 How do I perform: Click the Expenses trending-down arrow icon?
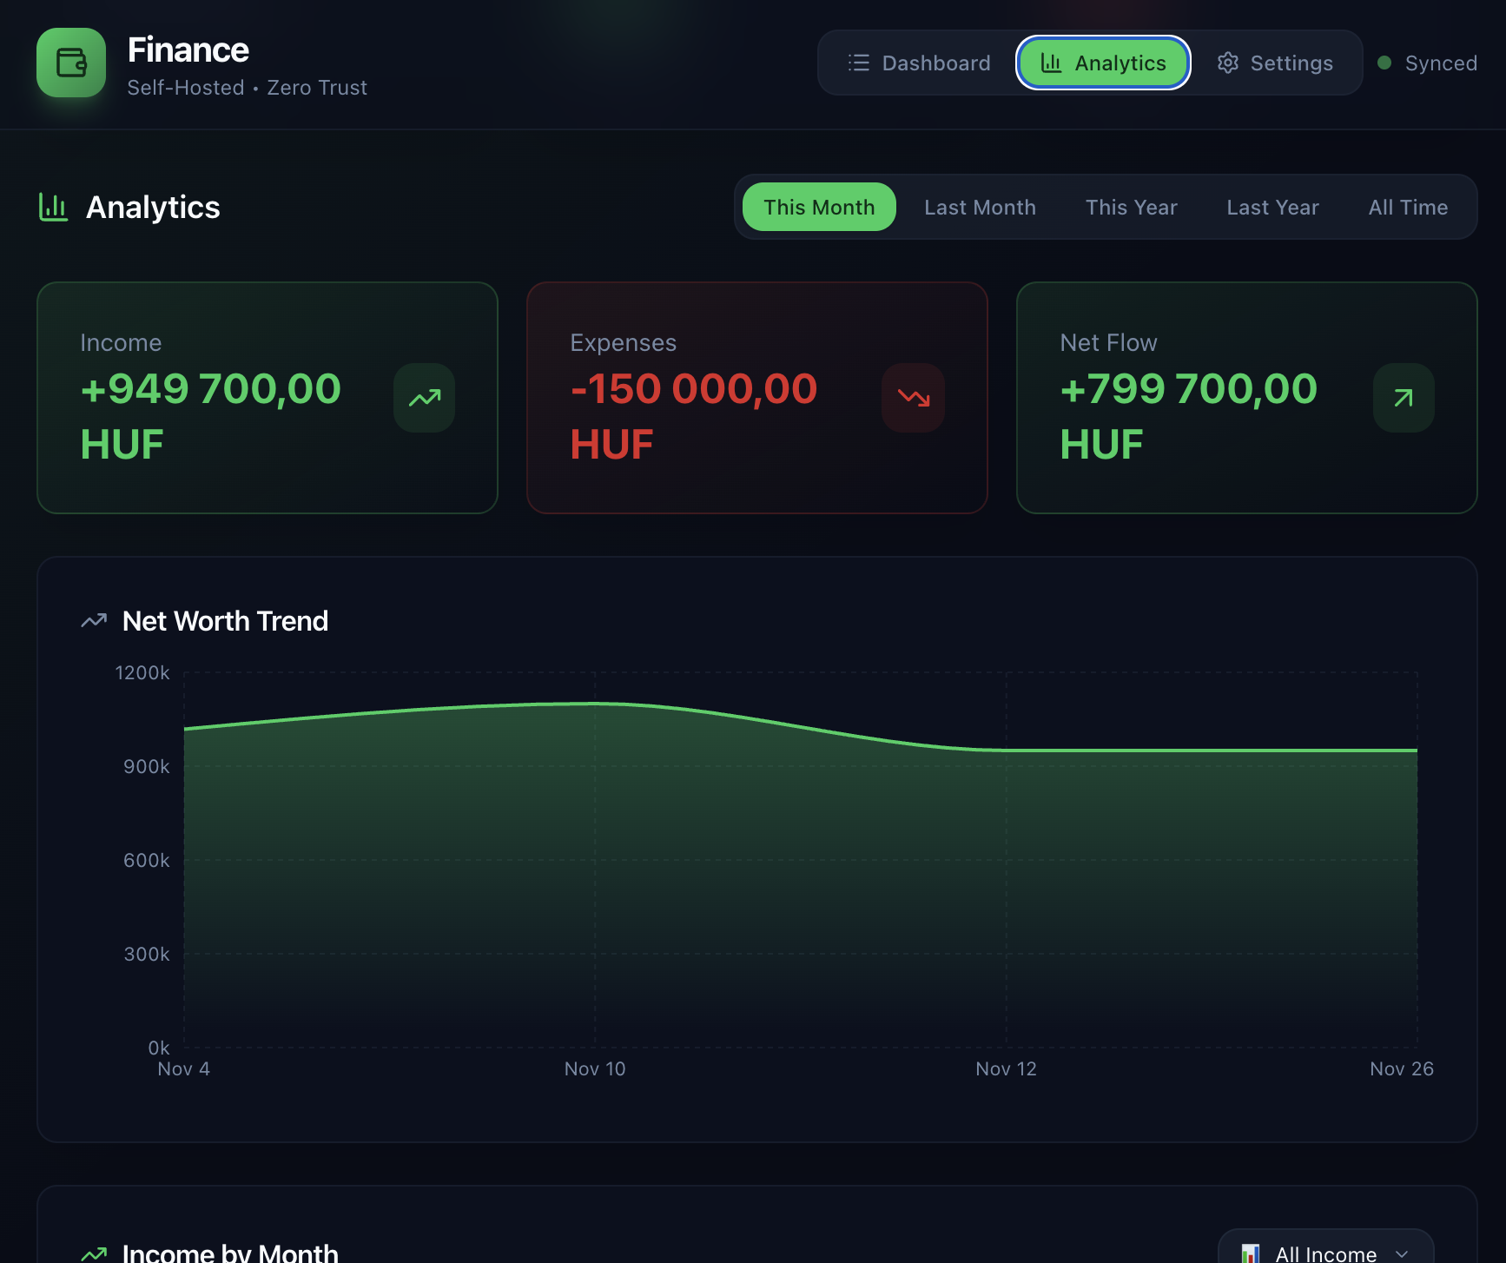pos(913,398)
